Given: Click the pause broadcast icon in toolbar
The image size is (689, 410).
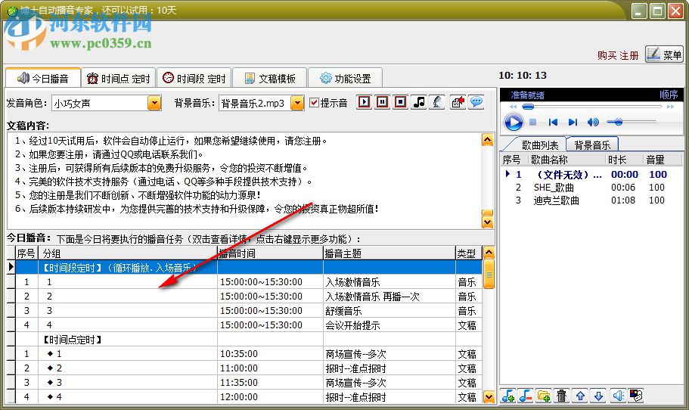Looking at the screenshot, I should pyautogui.click(x=382, y=102).
